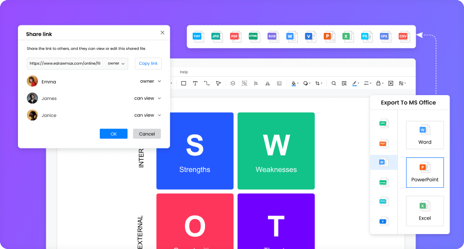The width and height of the screenshot is (464, 249).
Task: Expand Emma's owner permission dropdown
Action: (x=151, y=81)
